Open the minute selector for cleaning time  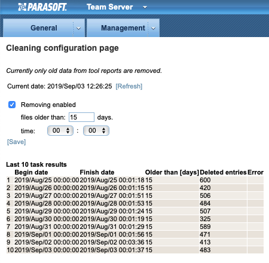pyautogui.click(x=96, y=131)
